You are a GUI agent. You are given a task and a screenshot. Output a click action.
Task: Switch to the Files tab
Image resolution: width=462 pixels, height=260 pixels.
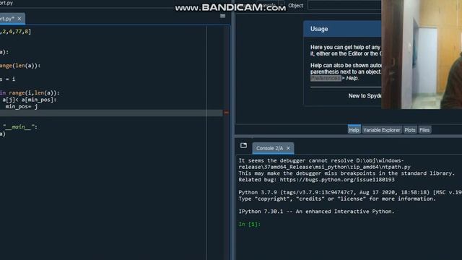[x=424, y=130]
